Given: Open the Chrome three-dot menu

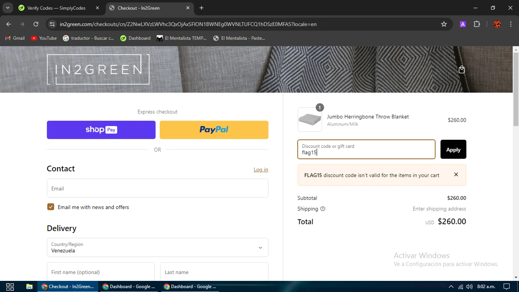Looking at the screenshot, I should coord(511,24).
